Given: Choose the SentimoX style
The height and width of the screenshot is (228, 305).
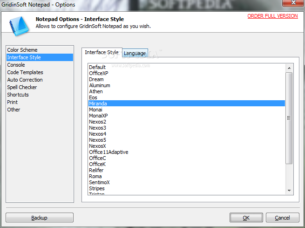Looking at the screenshot, I should 187,182.
